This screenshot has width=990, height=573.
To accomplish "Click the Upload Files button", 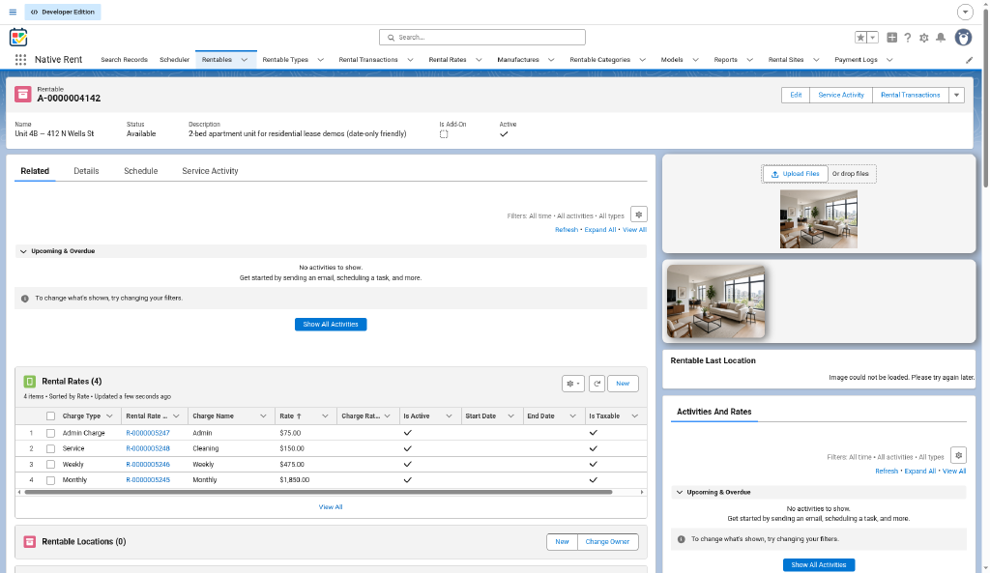I will (x=795, y=174).
